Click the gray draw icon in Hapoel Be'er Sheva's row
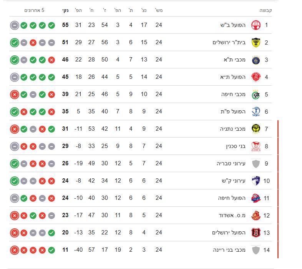Screen dimensions: 302x269 pyautogui.click(x=15, y=25)
